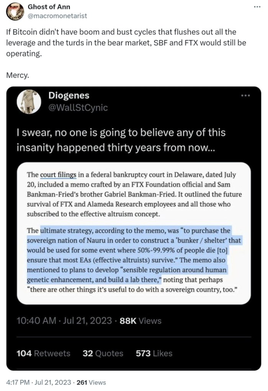Open the @WallStCynic profile handle

point(78,108)
